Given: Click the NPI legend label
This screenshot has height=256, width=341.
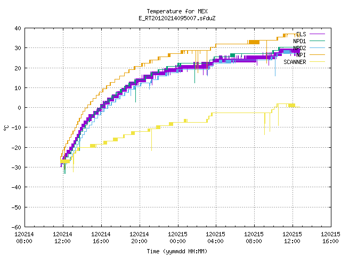Looking at the screenshot, I should click(x=301, y=55).
